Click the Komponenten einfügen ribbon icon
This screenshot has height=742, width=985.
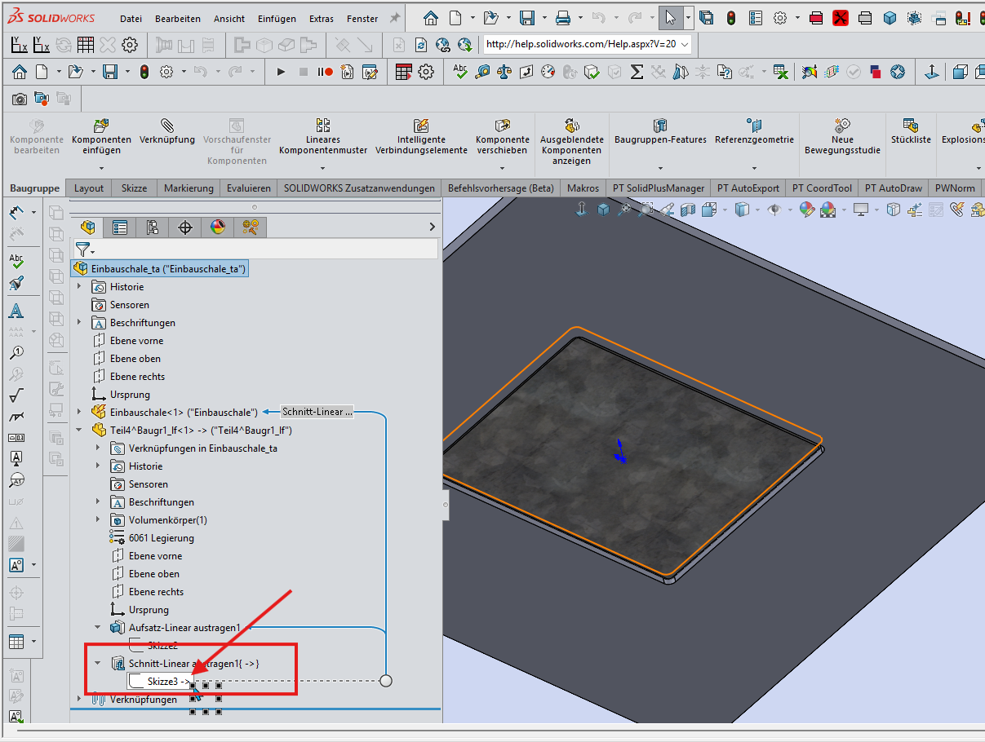101,126
